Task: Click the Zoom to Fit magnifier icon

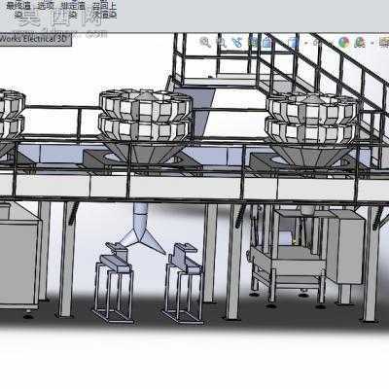Action: click(x=205, y=42)
